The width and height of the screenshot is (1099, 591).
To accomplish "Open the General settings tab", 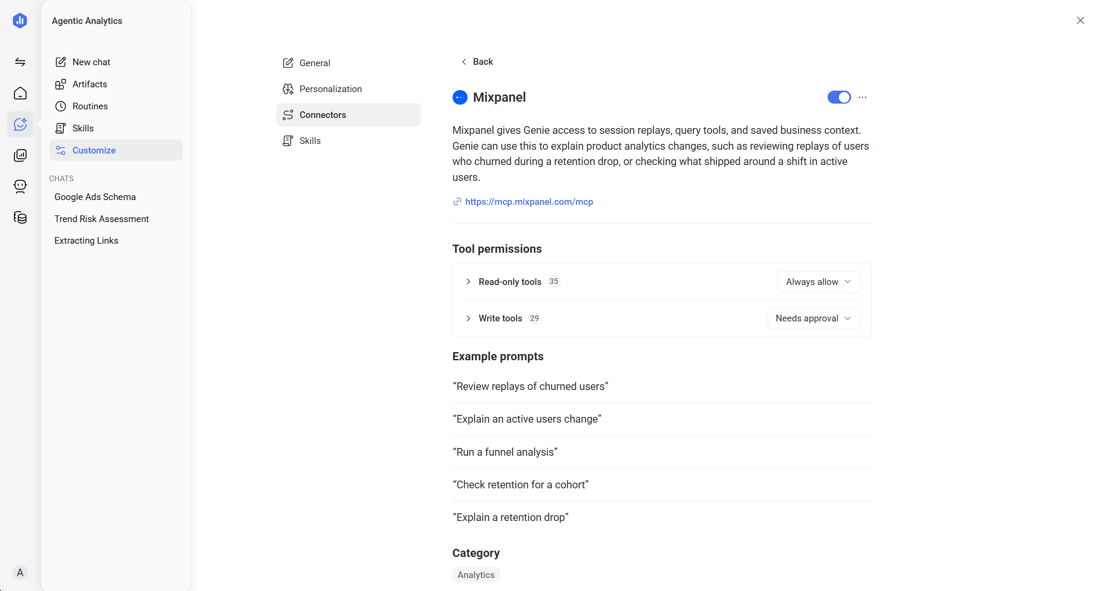I will tap(348, 63).
